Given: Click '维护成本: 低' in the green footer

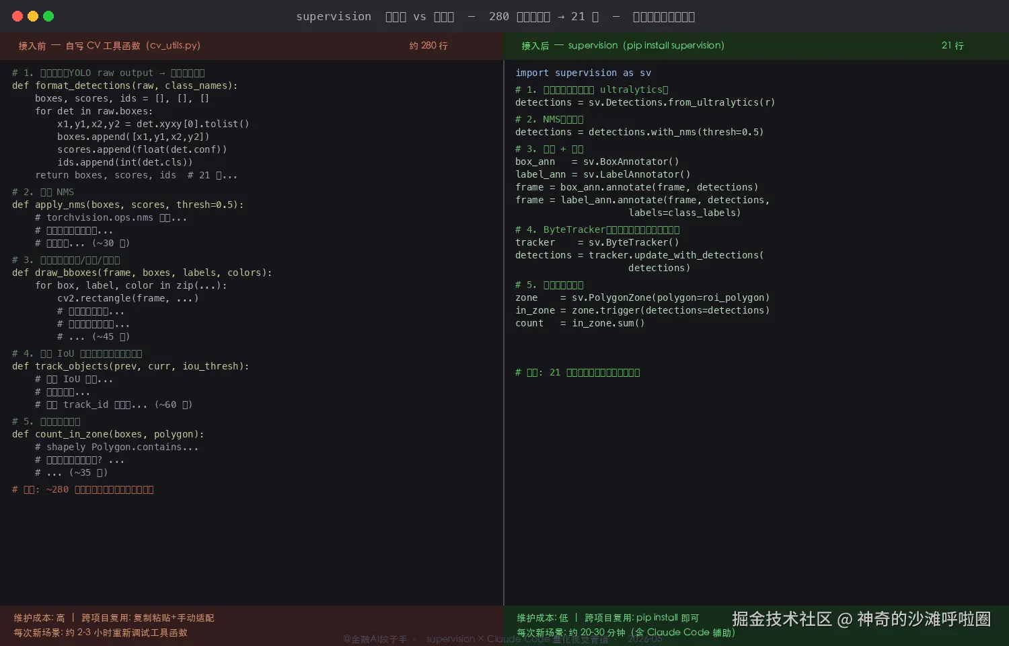Looking at the screenshot, I should point(542,618).
